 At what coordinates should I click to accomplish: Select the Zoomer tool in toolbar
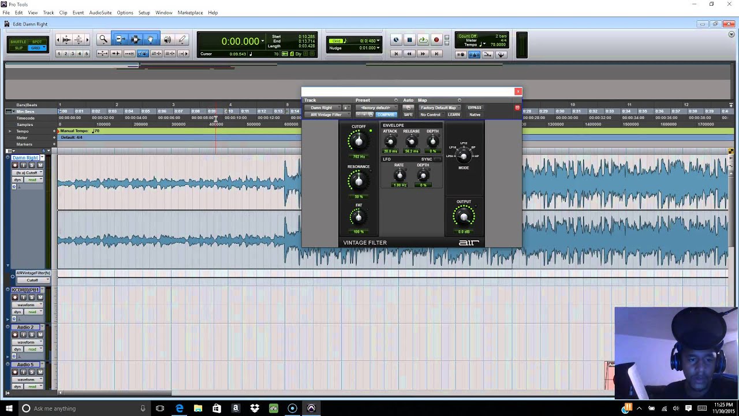[103, 39]
